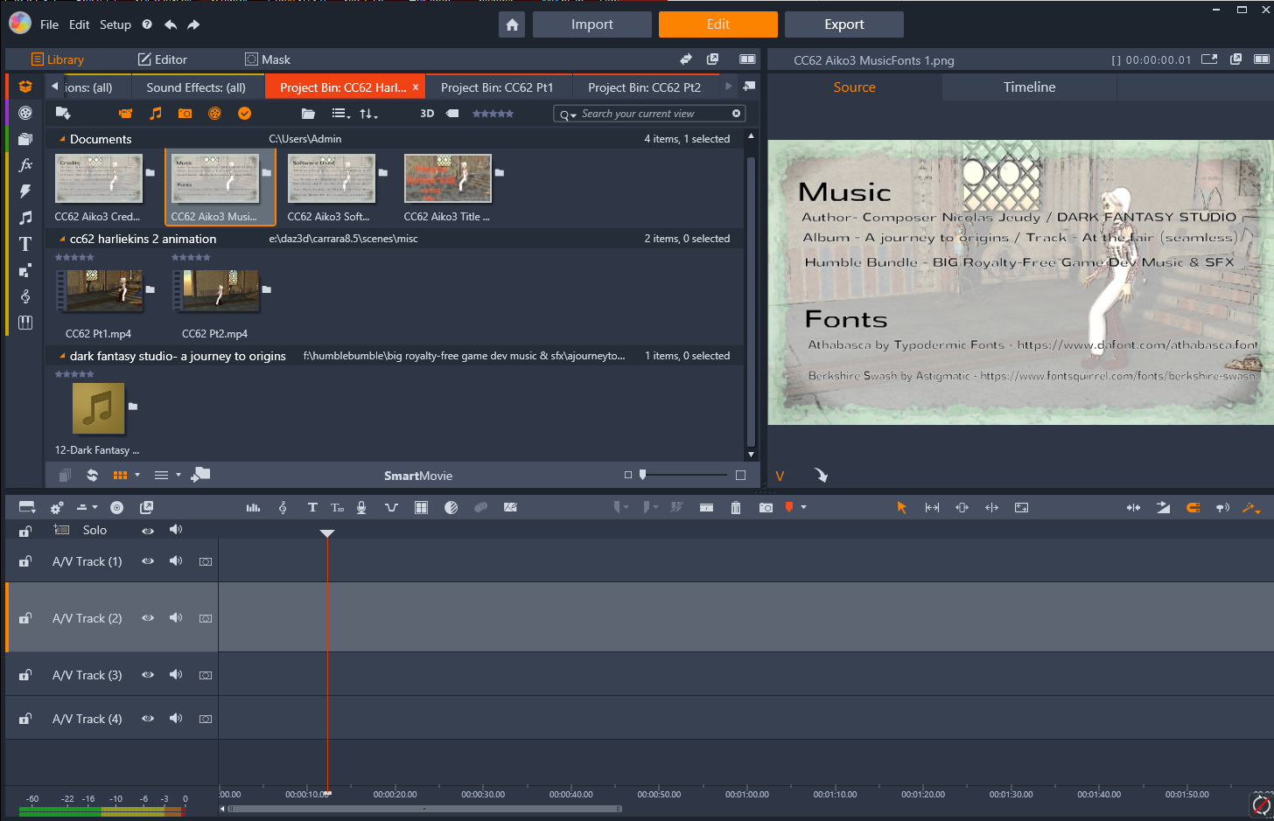
Task: Open the audio mixer on the timeline toolbar
Action: (x=253, y=507)
